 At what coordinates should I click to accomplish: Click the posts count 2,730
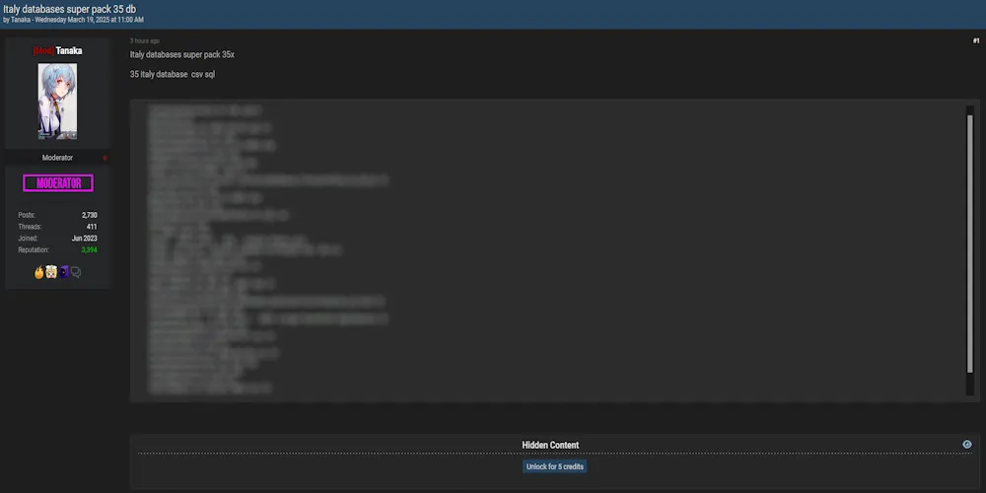pos(89,215)
